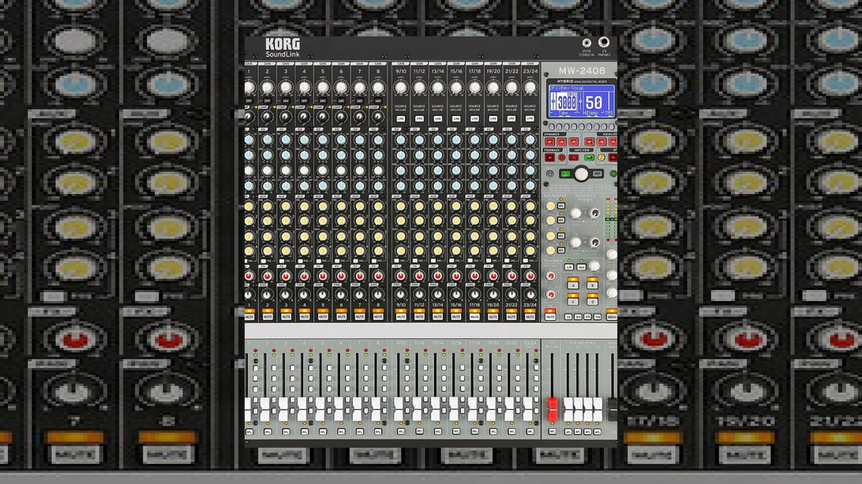Adjust channel 13/14 low EQ knob
The width and height of the screenshot is (862, 484).
point(438,186)
